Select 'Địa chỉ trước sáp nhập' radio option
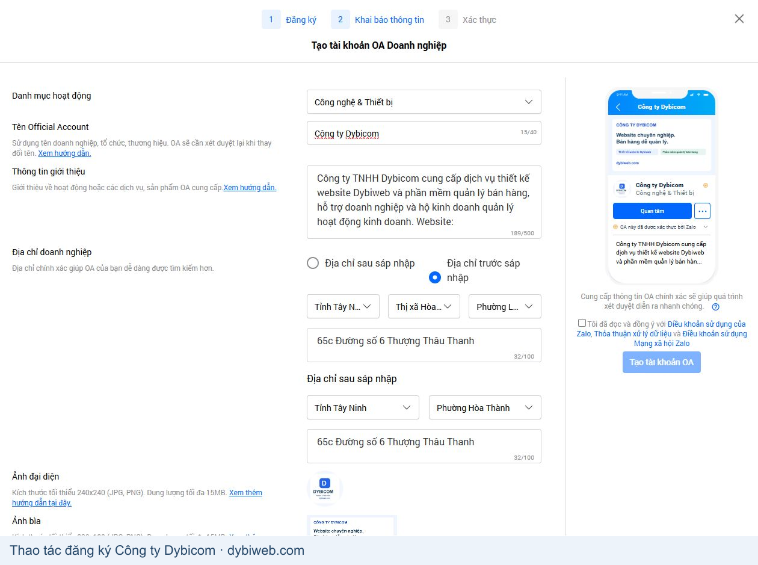The height and width of the screenshot is (565, 758). 435,277
